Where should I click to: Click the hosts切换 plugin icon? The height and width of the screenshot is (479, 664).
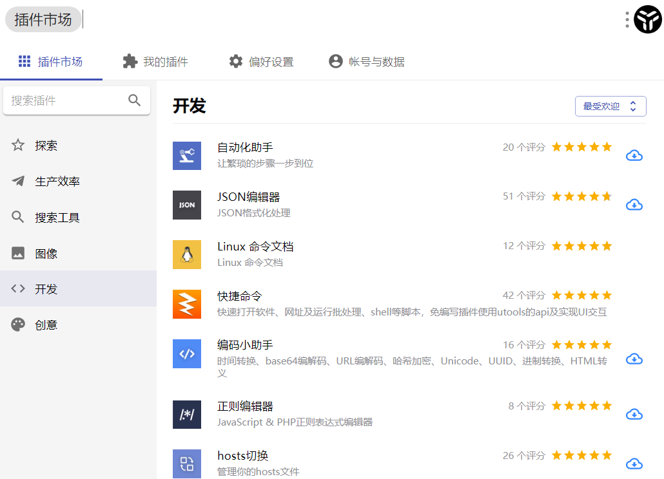187,464
